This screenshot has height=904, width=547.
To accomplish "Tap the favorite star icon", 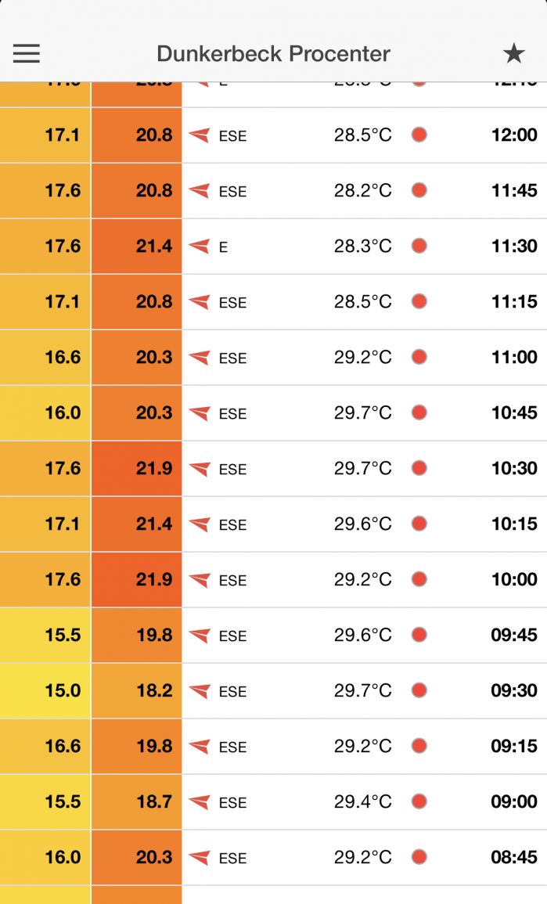I will click(513, 53).
